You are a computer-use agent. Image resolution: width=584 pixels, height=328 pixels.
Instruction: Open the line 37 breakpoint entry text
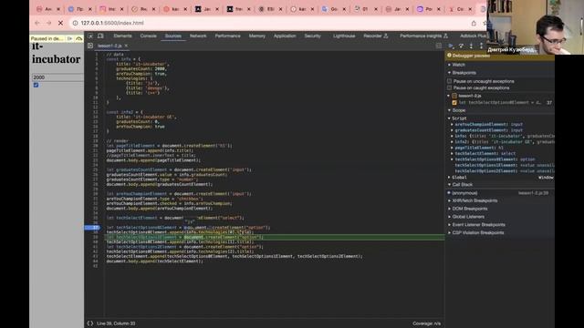point(499,103)
